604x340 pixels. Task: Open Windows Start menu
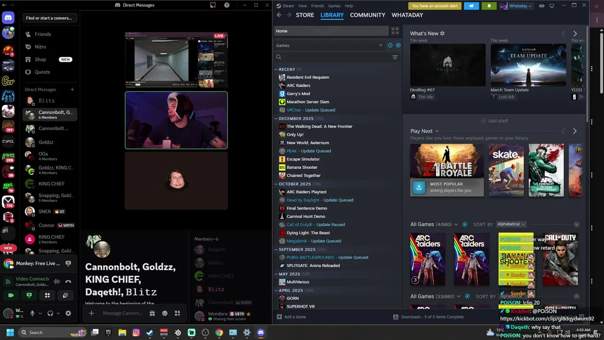pos(10,332)
